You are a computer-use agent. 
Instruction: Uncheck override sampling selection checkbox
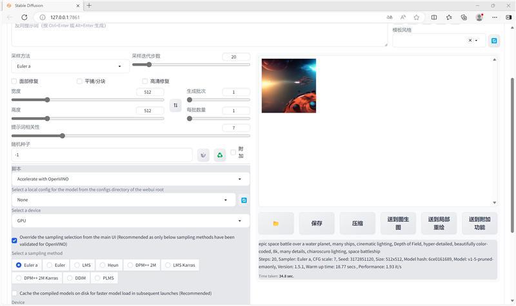pyautogui.click(x=14, y=240)
